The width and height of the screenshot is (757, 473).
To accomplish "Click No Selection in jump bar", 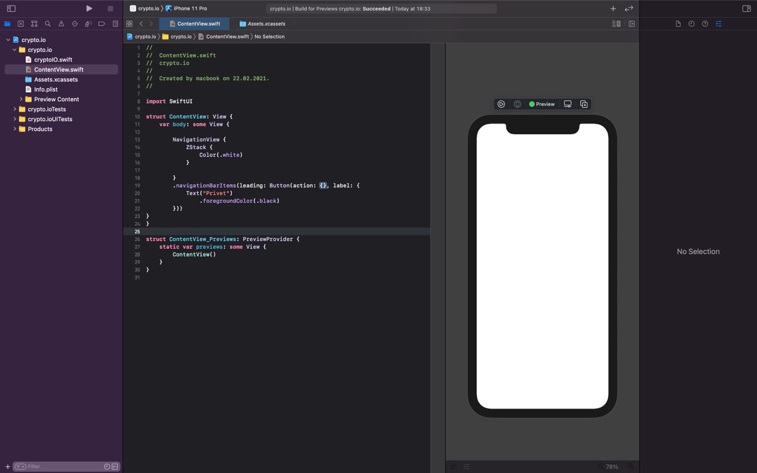I will pos(270,37).
